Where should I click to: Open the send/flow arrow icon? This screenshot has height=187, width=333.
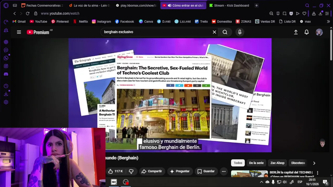298,14
